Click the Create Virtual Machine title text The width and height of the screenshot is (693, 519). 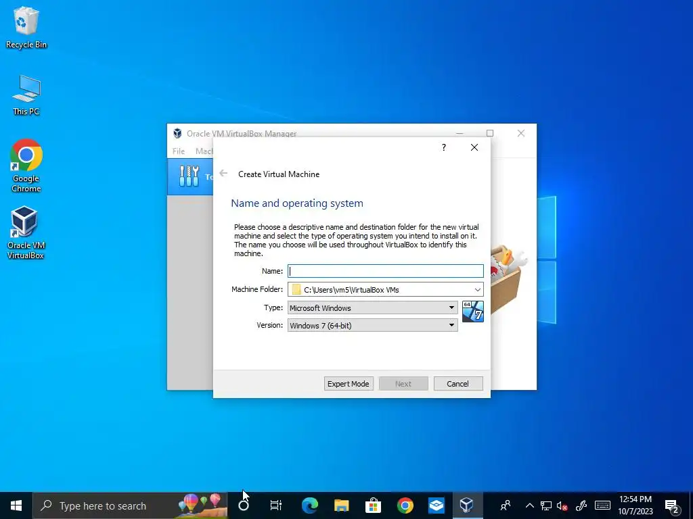(279, 174)
